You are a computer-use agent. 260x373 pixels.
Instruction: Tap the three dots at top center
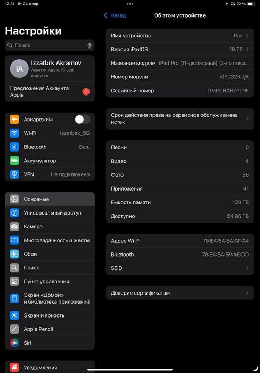click(130, 4)
